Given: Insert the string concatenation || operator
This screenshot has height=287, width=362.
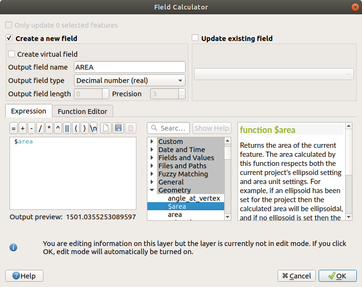Looking at the screenshot, I should tap(67, 128).
